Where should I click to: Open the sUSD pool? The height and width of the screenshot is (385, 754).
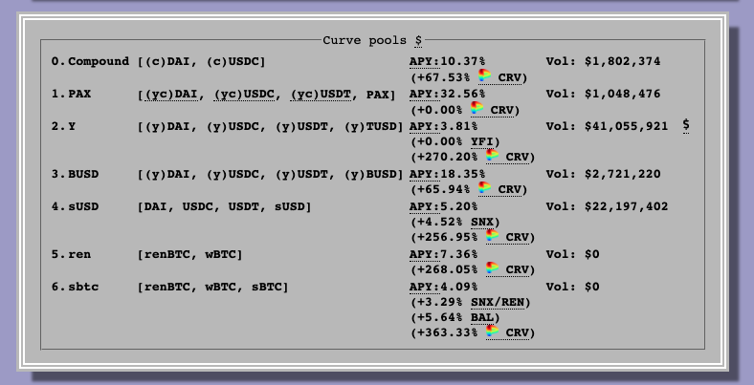[83, 206]
